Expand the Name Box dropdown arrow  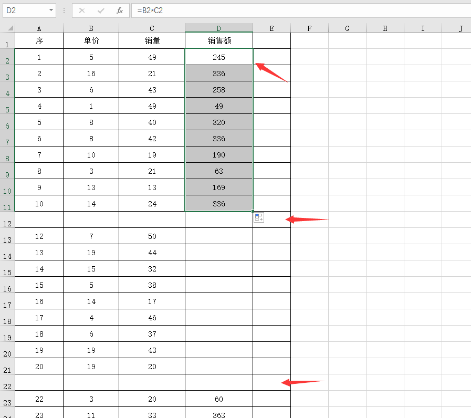click(x=51, y=11)
